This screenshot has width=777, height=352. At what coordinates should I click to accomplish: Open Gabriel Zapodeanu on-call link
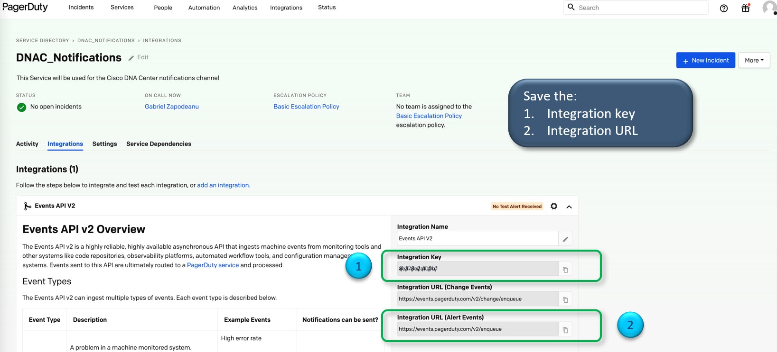click(172, 107)
